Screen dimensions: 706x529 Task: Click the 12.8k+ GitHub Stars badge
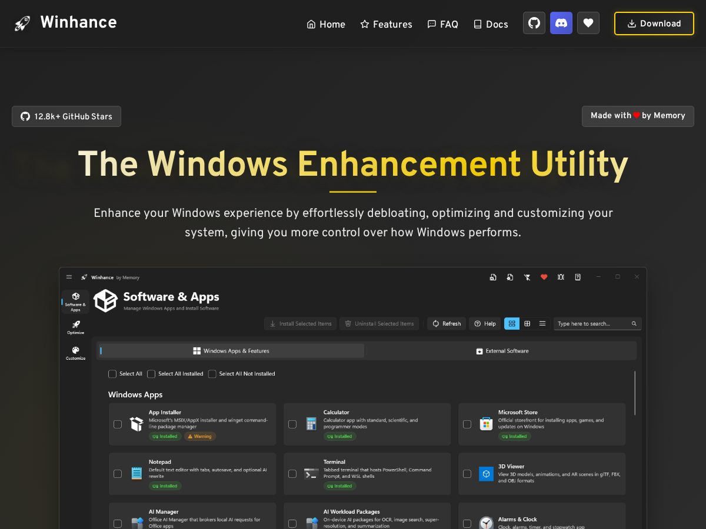coord(66,116)
